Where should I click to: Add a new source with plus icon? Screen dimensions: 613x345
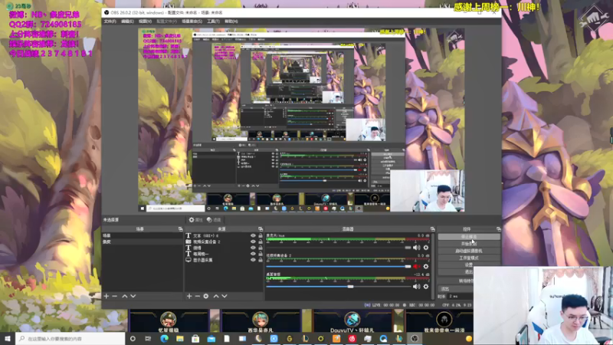[189, 296]
